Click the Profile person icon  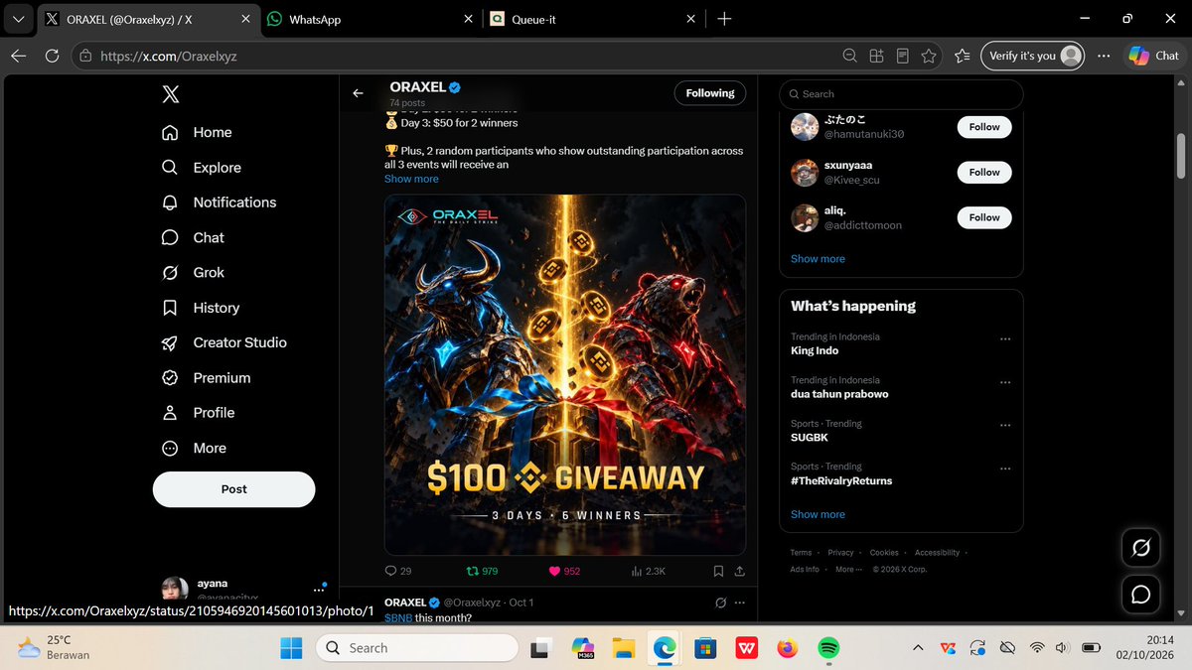[170, 413]
